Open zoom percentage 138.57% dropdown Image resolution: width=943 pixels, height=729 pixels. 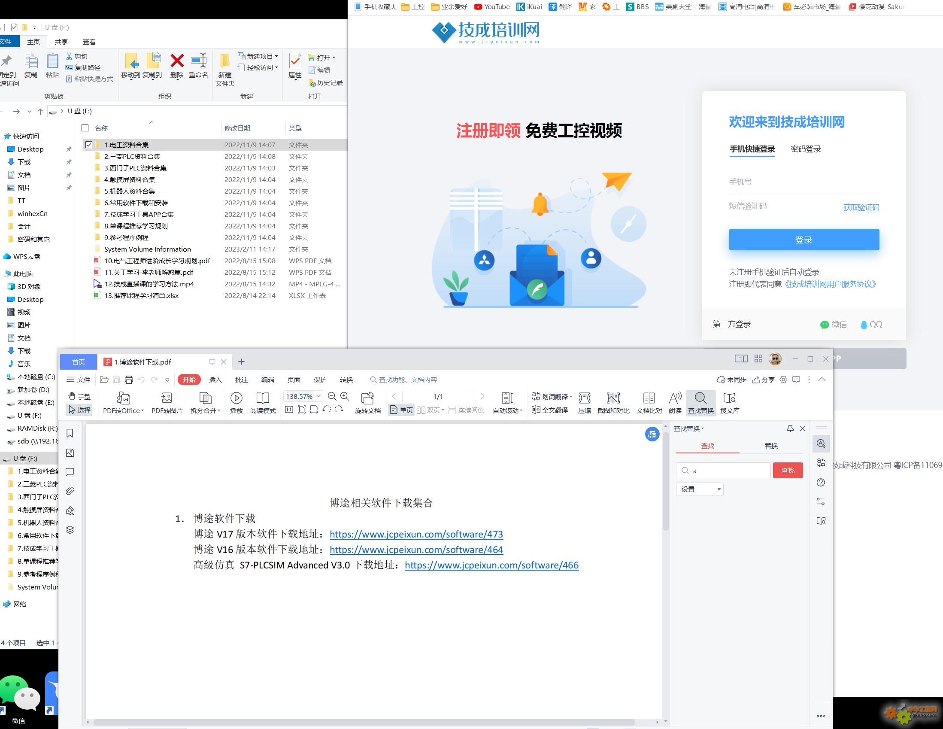coord(318,396)
